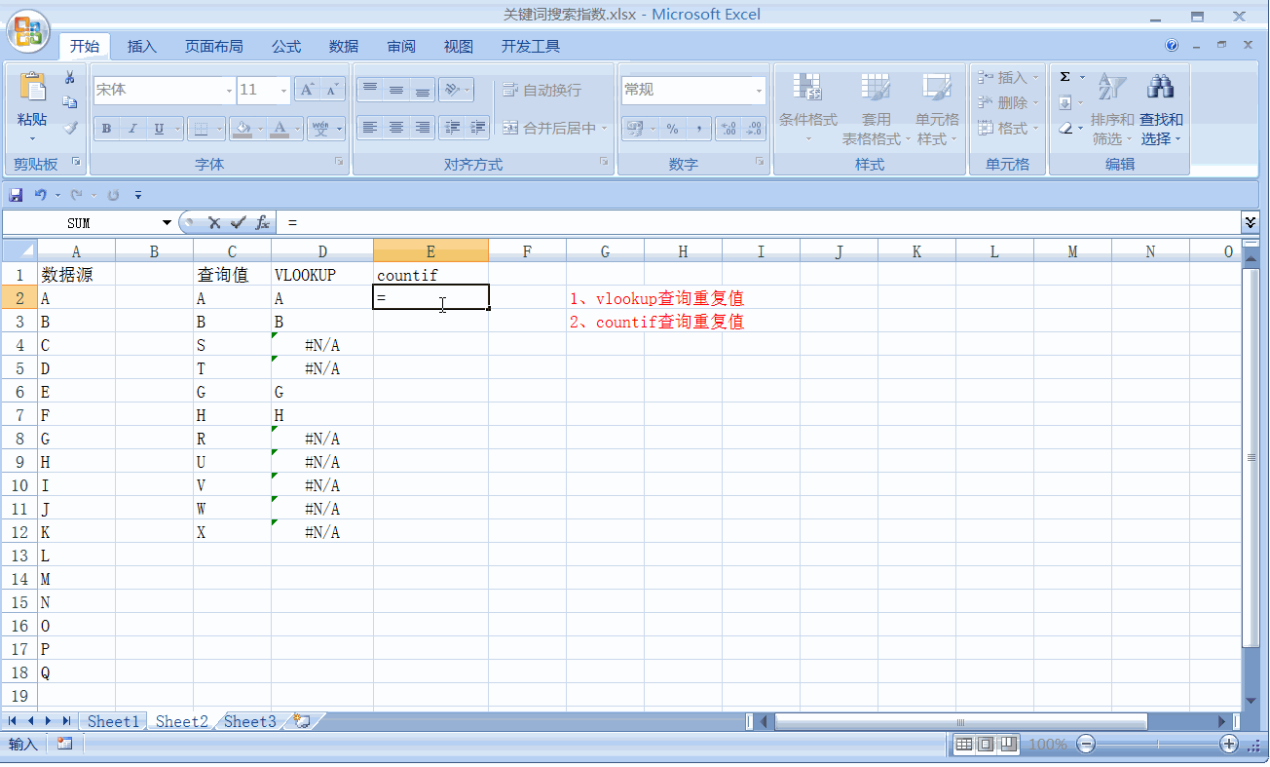The image size is (1270, 767).
Task: Toggle right text alignment
Action: click(x=422, y=128)
